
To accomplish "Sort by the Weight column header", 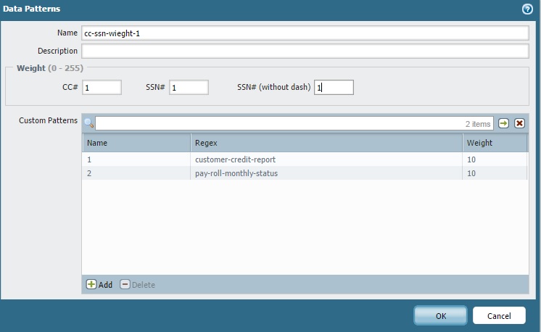I will [x=495, y=143].
